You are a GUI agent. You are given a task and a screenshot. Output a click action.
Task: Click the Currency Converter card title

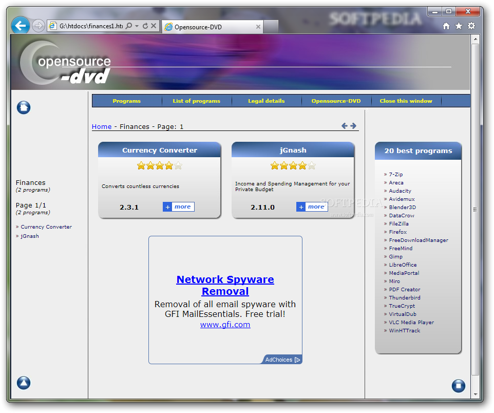coord(159,150)
